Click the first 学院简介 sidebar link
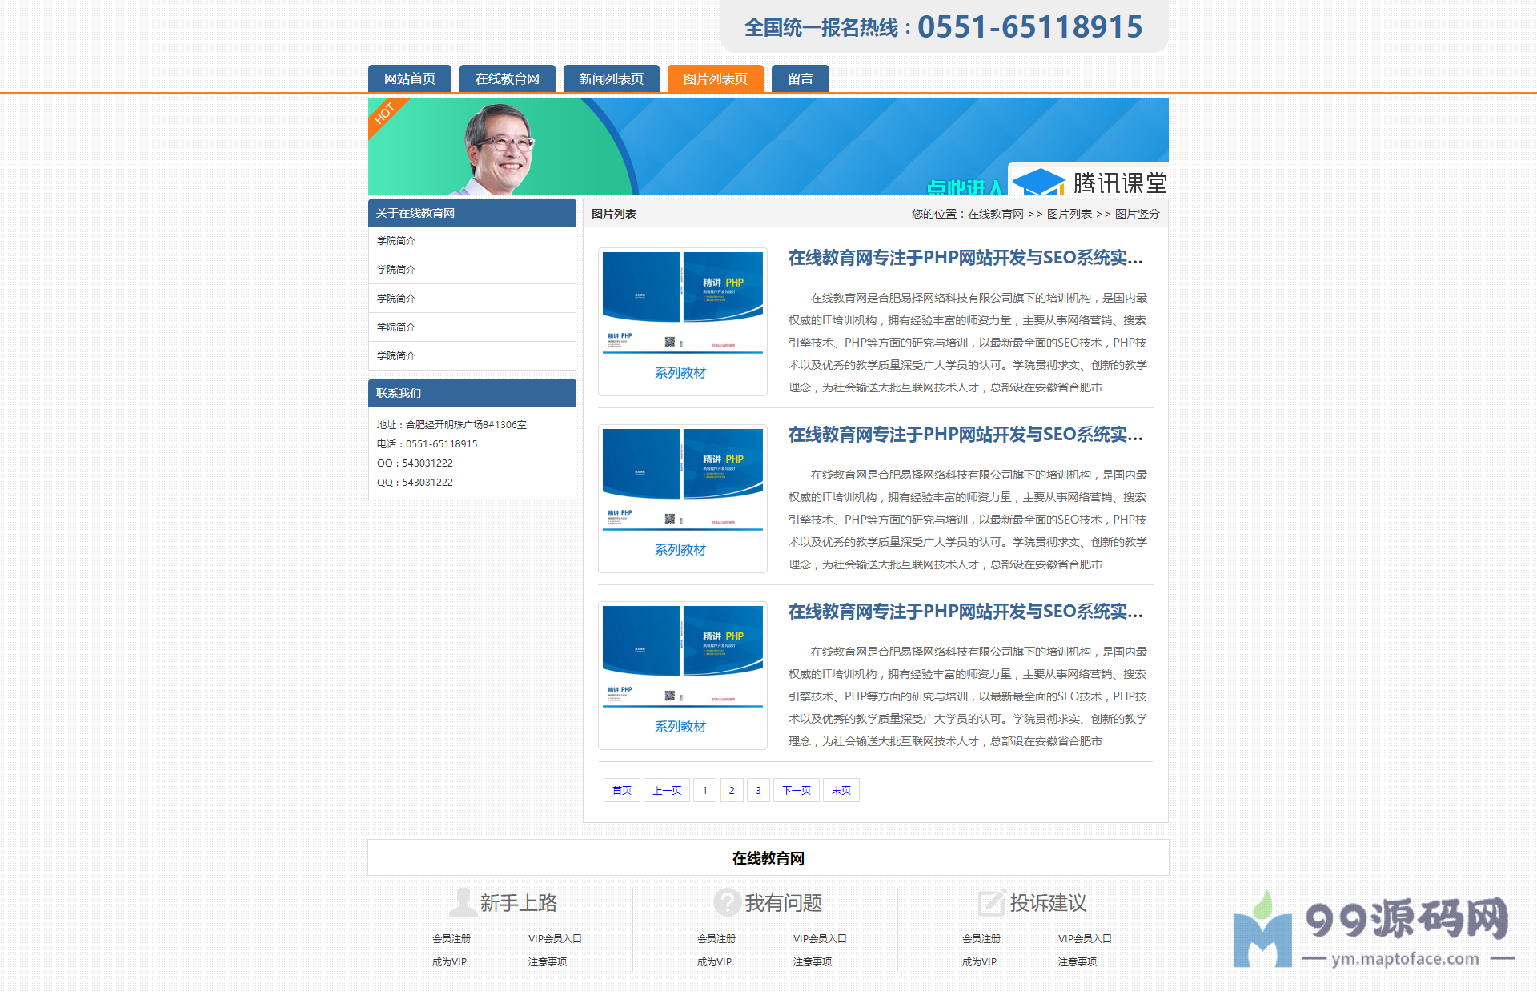Viewport: 1537px width, 995px height. click(x=396, y=240)
